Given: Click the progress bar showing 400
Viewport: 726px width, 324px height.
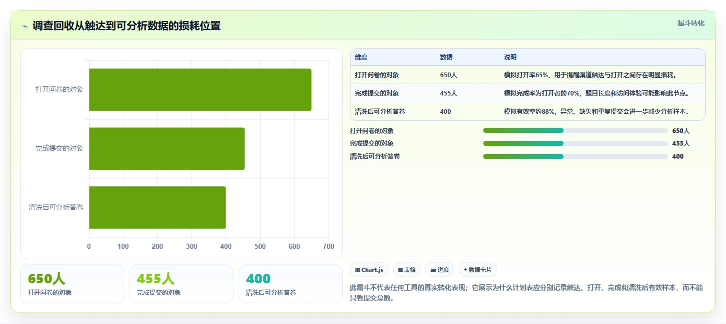Looking at the screenshot, I should coord(576,157).
